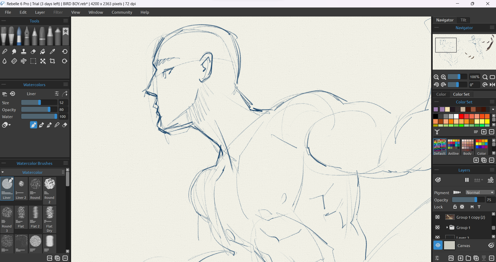This screenshot has height=262, width=496.
Task: Enable Blend brush mode
Action: (57, 125)
